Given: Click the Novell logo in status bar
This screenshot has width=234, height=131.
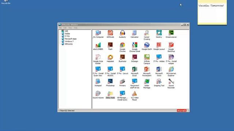Looking at the screenshot, I should (x=182, y=111).
